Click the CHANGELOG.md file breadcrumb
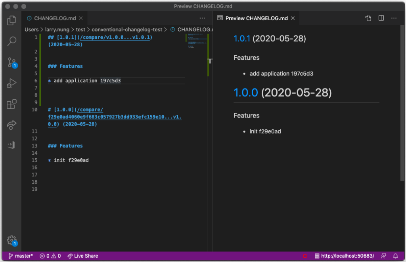The width and height of the screenshot is (406, 262). coord(192,30)
